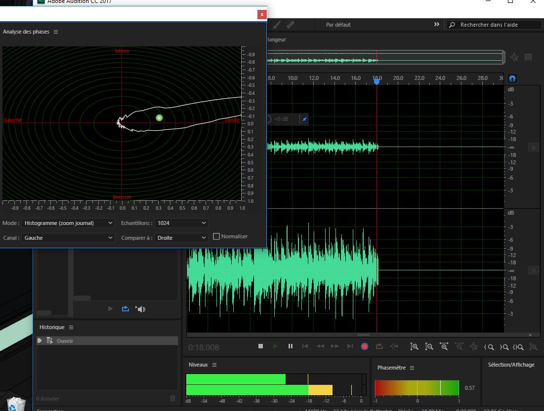Empty the history using the trash icon
Screen dimensions: 544x411
click(172, 398)
